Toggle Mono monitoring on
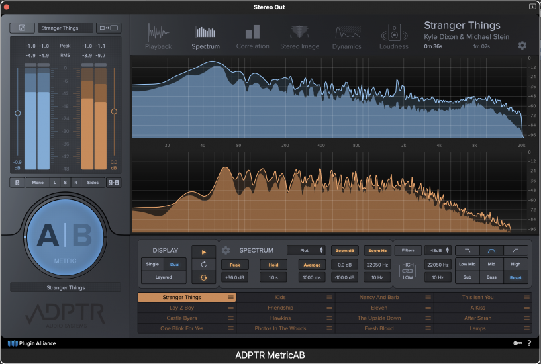Screen dimensions: 541x364 (37, 182)
